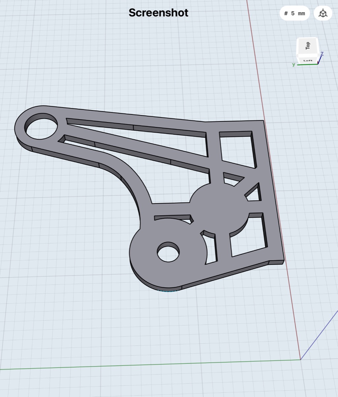Select the large circular hole at the bracket's tip
The width and height of the screenshot is (338, 397).
click(x=41, y=126)
